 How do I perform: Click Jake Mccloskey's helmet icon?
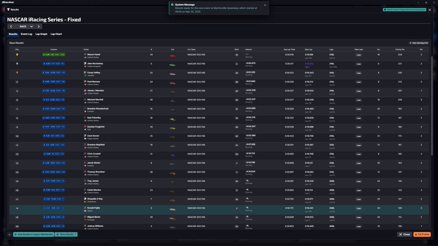pos(85,63)
